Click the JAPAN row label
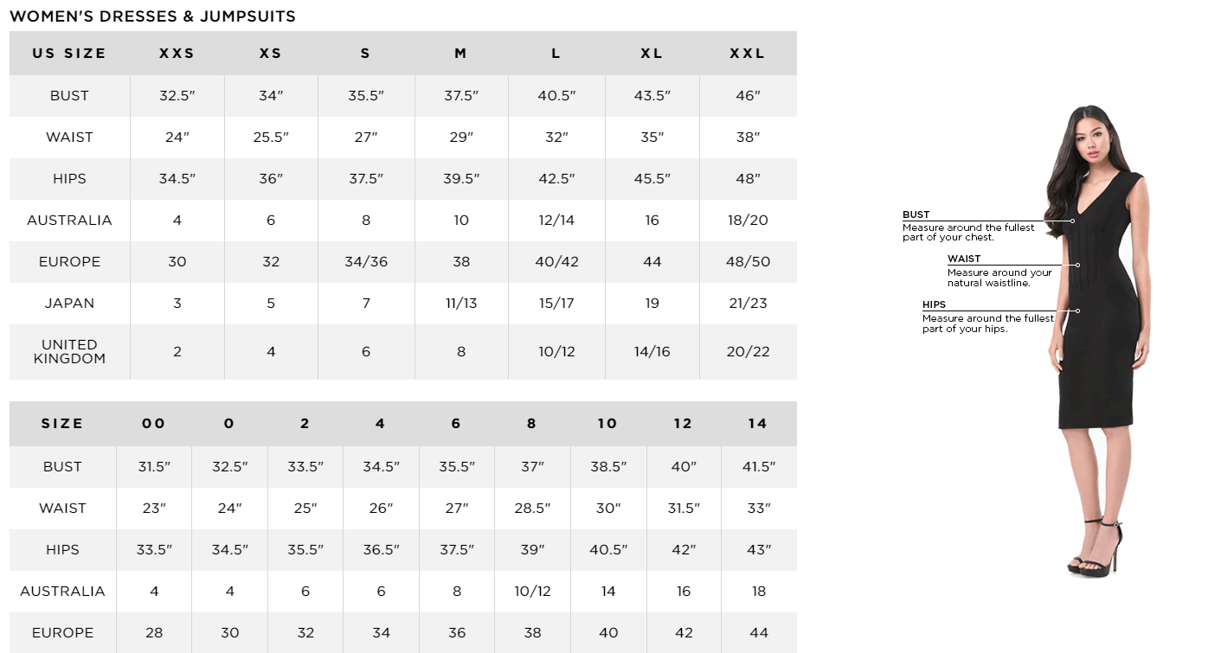1221x653 pixels. pyautogui.click(x=69, y=304)
